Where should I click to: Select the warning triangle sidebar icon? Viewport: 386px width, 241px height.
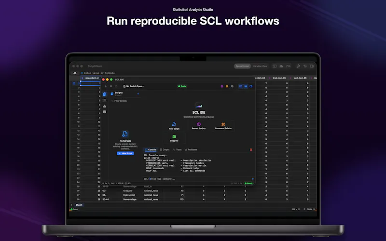(105, 106)
